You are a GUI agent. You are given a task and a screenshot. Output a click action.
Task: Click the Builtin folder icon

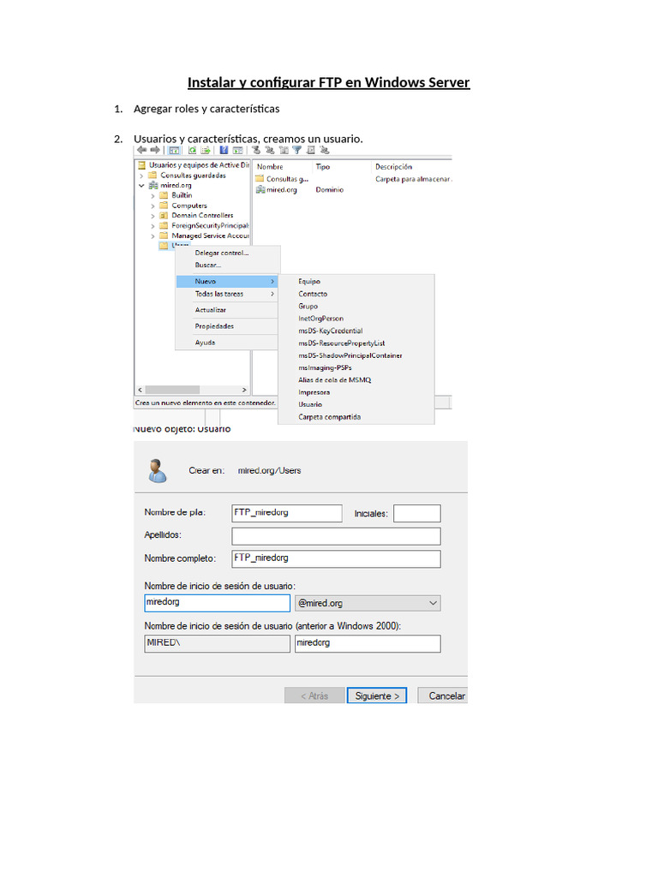pos(164,195)
